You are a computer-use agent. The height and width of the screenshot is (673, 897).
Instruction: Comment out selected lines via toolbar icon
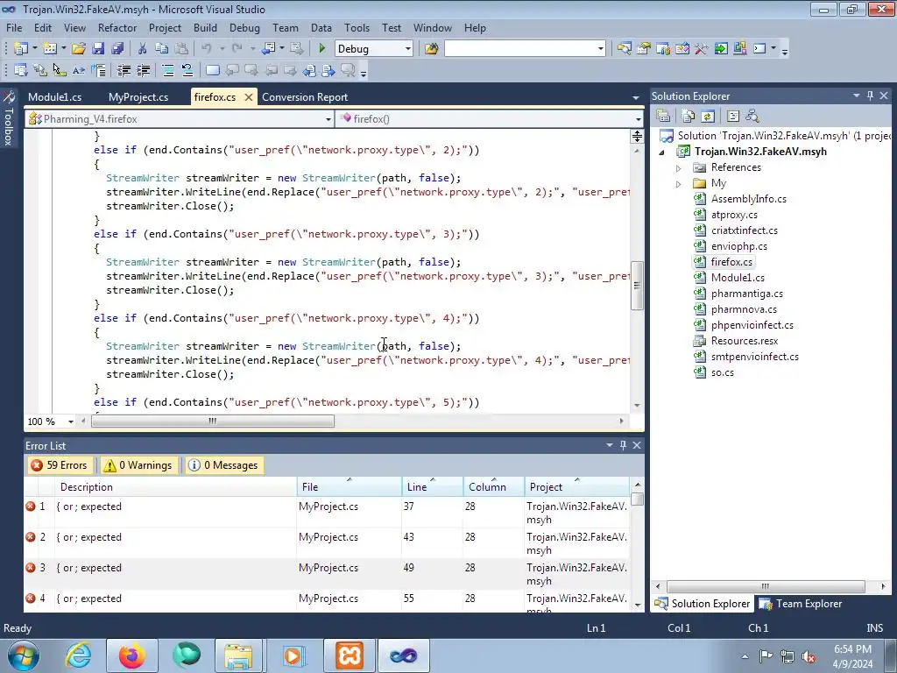click(168, 70)
